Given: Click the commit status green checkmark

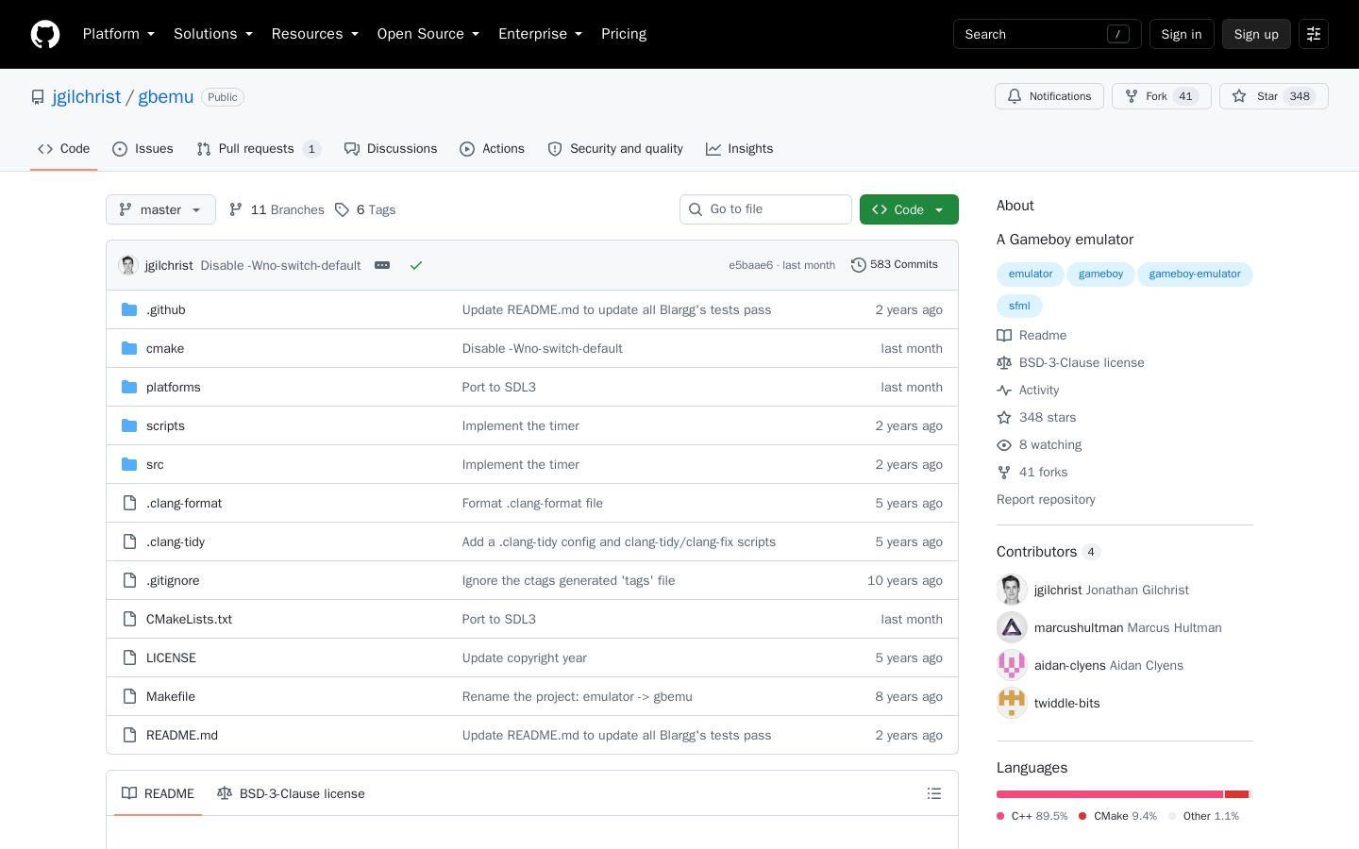Looking at the screenshot, I should pos(416,265).
